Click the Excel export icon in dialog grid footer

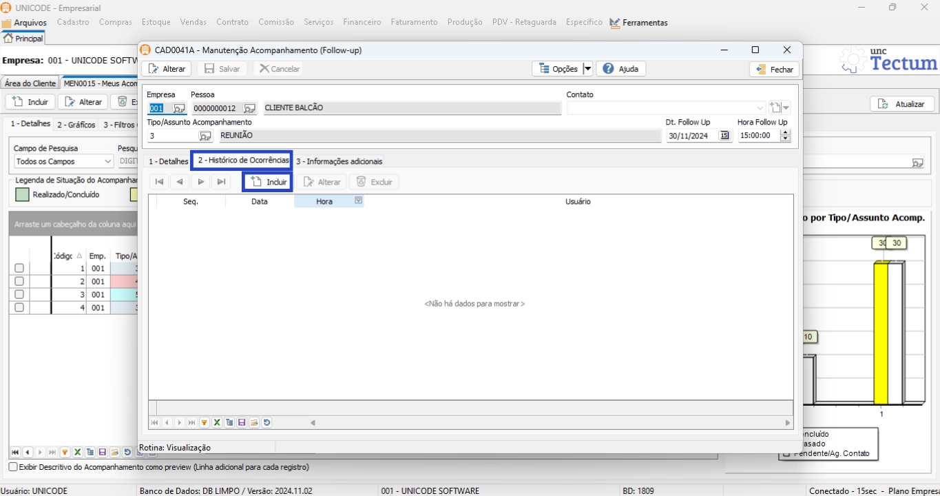click(217, 423)
